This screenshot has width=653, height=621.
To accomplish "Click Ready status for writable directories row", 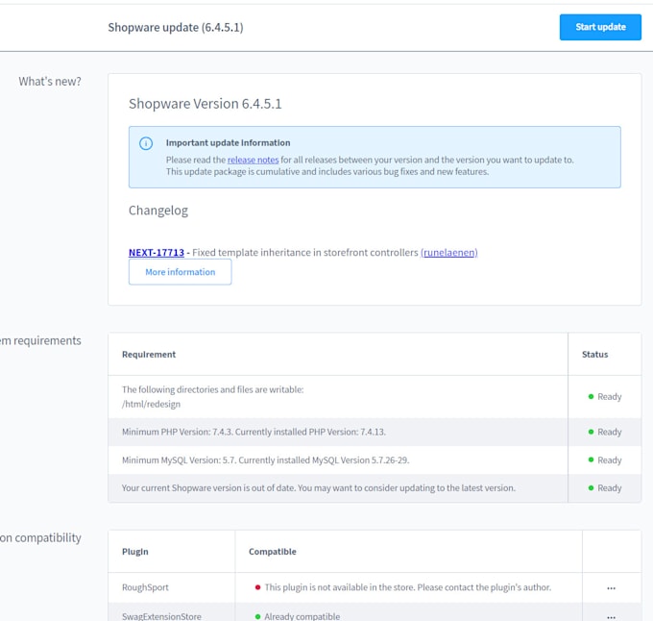I will click(x=605, y=397).
